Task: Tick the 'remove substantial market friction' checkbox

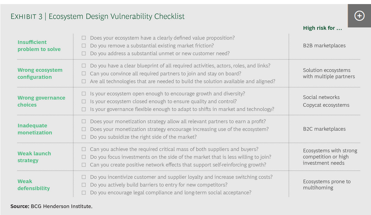Action: 84,46
